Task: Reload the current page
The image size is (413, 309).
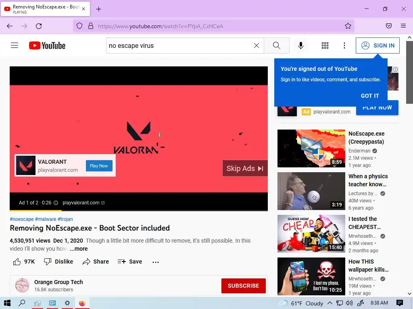Action: [x=39, y=26]
